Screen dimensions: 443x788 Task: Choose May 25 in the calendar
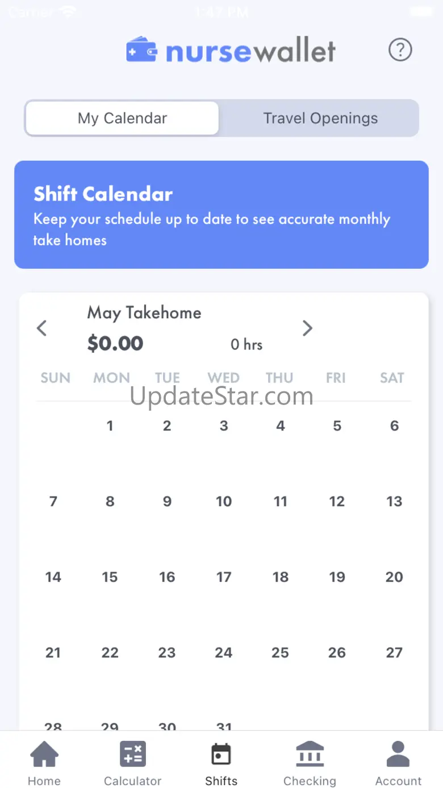coord(280,652)
